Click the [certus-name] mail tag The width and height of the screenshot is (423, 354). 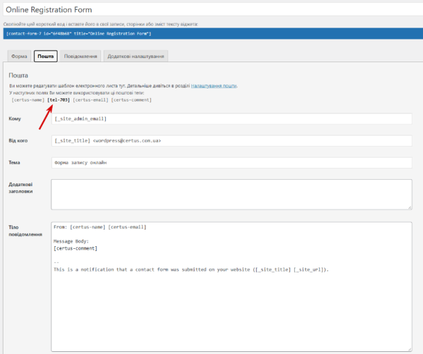point(28,100)
